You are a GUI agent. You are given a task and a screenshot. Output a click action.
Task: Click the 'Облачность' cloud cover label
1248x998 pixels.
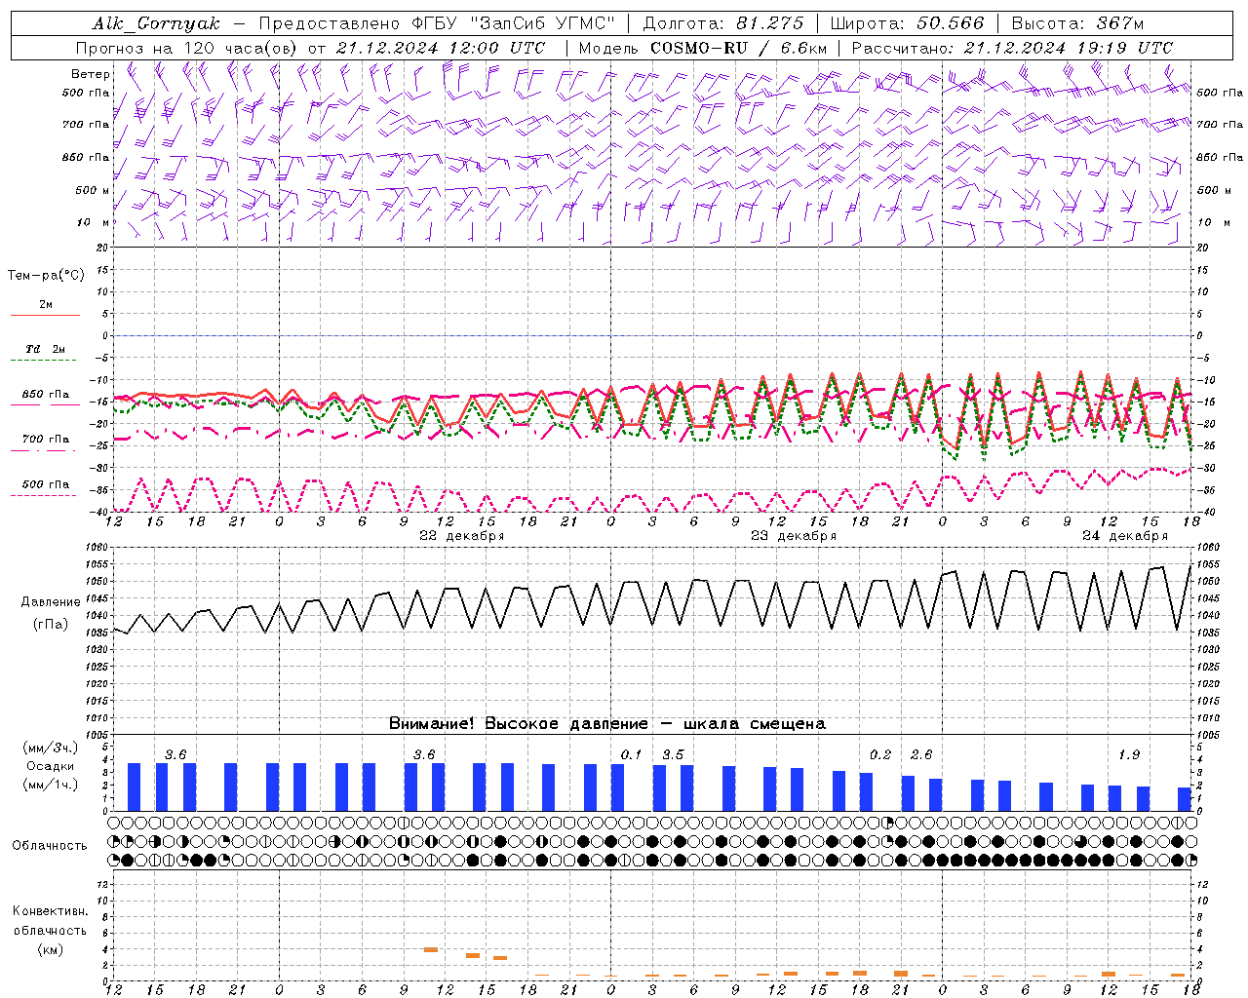(x=50, y=846)
